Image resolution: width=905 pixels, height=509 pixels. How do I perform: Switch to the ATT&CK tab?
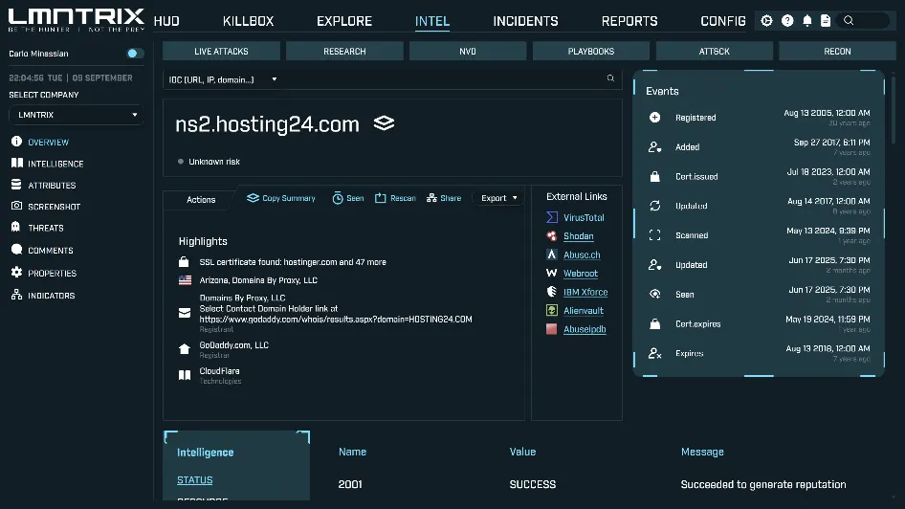pyautogui.click(x=715, y=52)
